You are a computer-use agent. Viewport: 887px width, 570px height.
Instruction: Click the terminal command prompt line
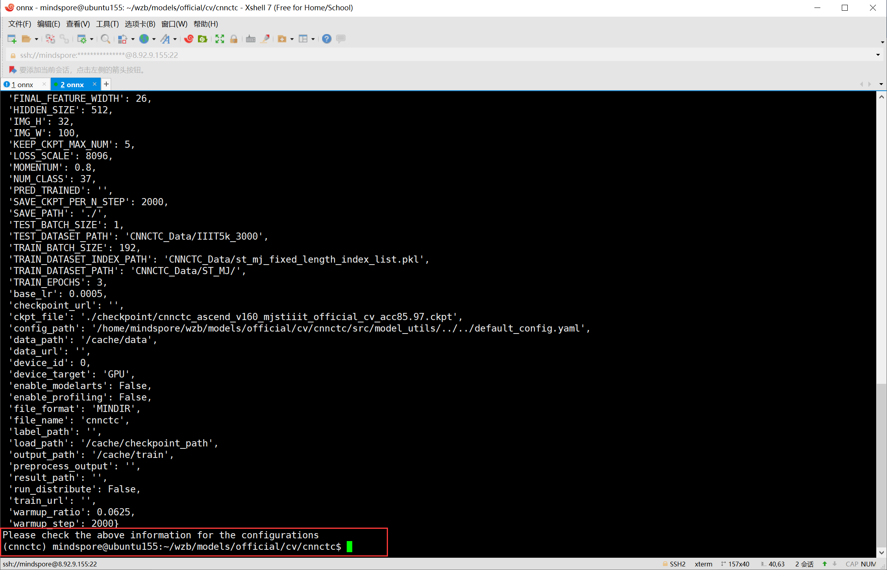tap(177, 547)
